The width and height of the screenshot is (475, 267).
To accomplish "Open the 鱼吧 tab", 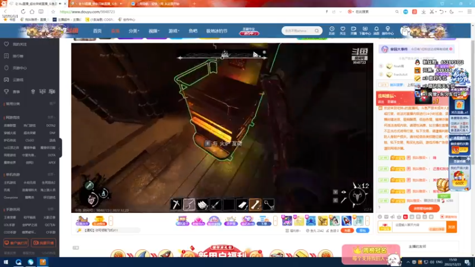I will [193, 31].
